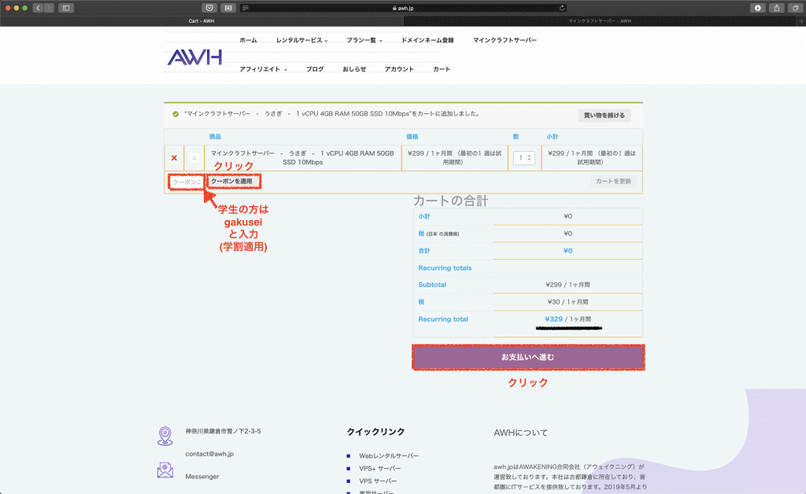Click the クイックリンク heading
The image size is (806, 494).
(375, 432)
